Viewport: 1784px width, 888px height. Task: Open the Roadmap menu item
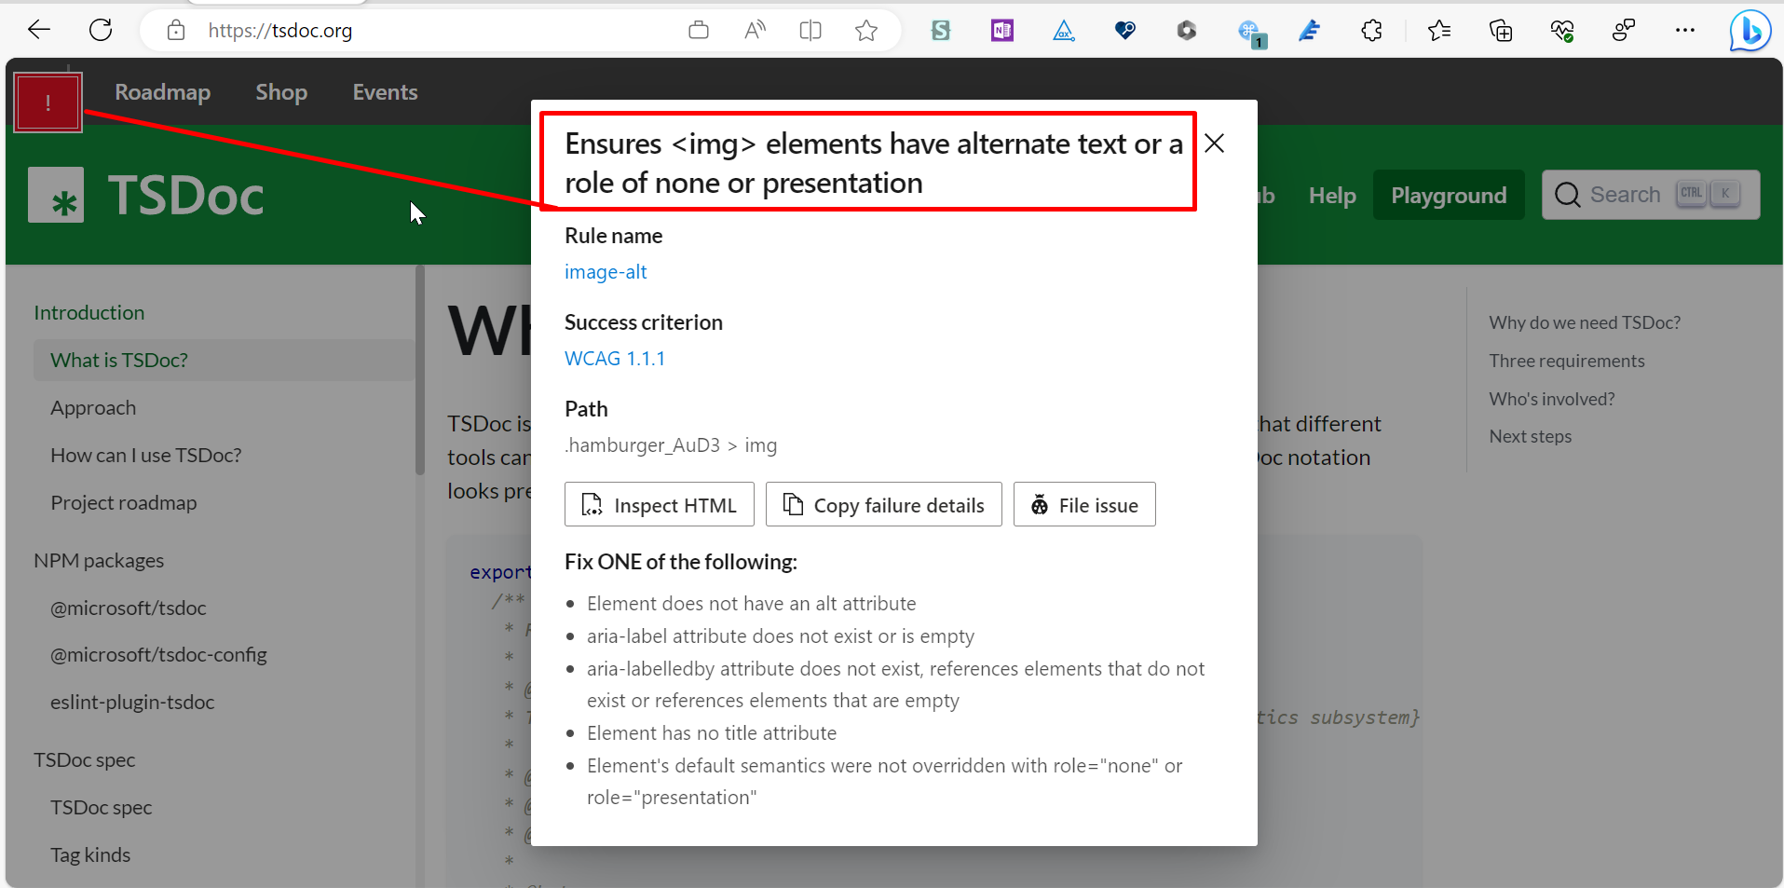(162, 91)
